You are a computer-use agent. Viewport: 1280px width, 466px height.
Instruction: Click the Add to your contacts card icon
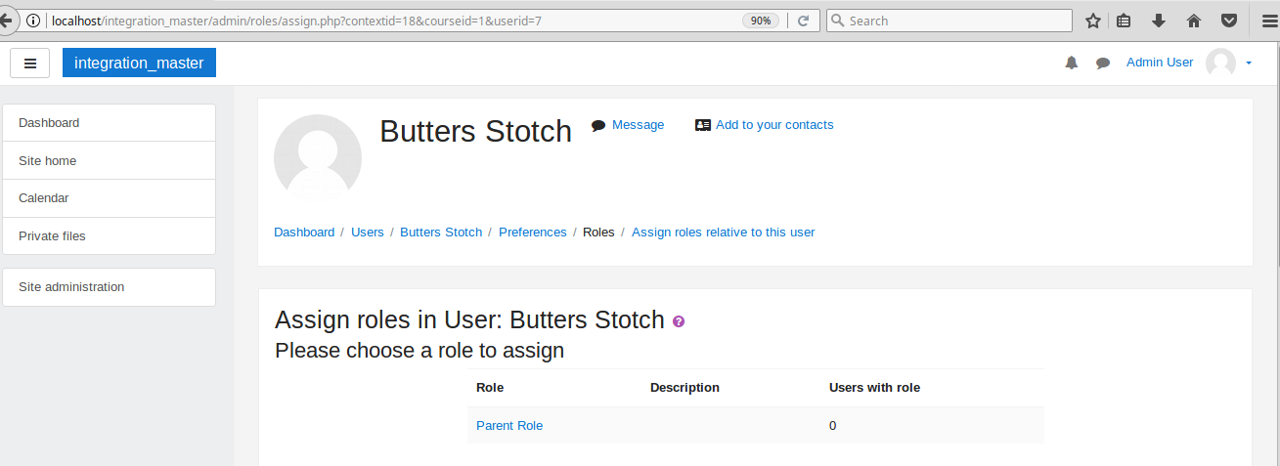coord(703,125)
